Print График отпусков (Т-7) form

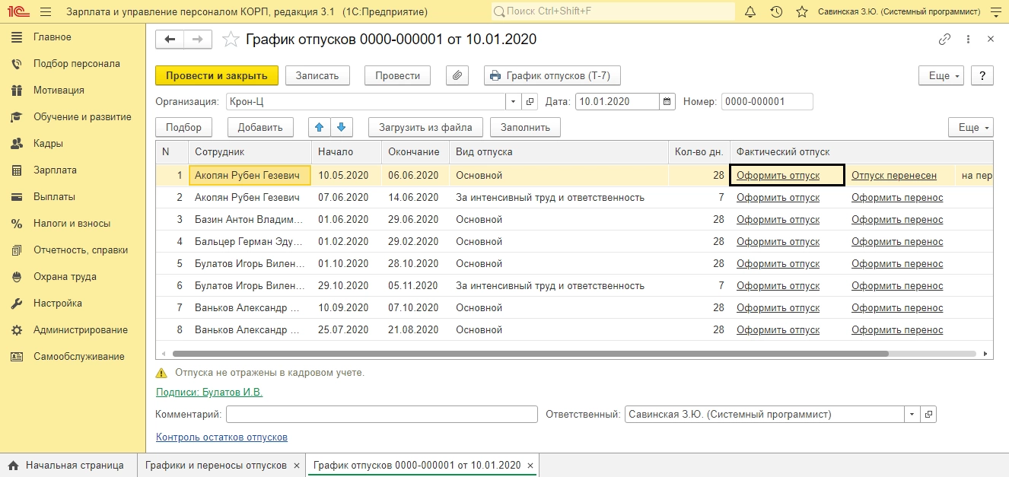pos(552,76)
